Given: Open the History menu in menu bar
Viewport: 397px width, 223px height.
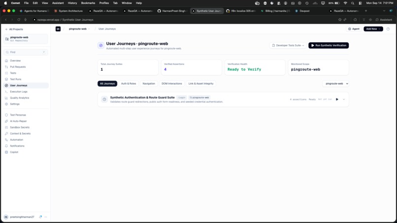Looking at the screenshot, I should coord(72,3).
